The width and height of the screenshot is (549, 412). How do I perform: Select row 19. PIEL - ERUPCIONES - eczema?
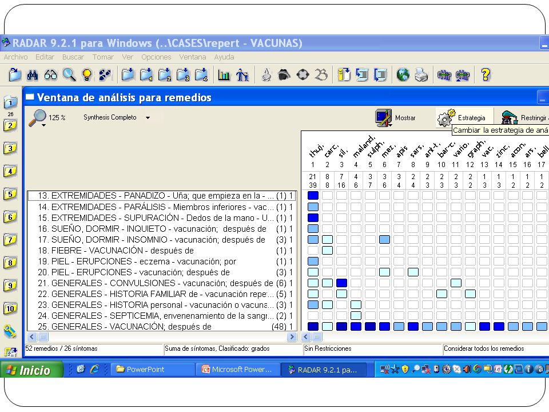pyautogui.click(x=162, y=262)
